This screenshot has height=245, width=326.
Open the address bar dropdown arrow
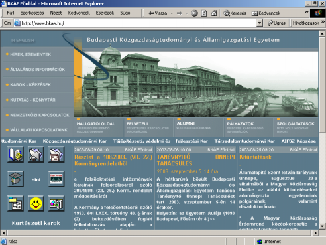click(x=260, y=23)
